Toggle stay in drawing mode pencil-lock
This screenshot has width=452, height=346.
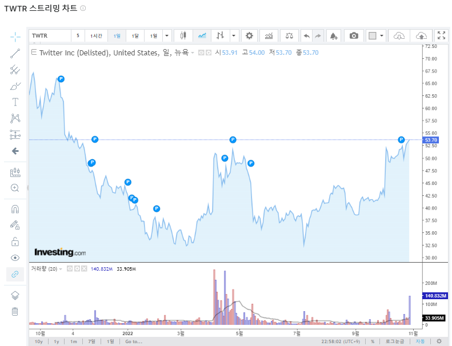pyautogui.click(x=15, y=225)
